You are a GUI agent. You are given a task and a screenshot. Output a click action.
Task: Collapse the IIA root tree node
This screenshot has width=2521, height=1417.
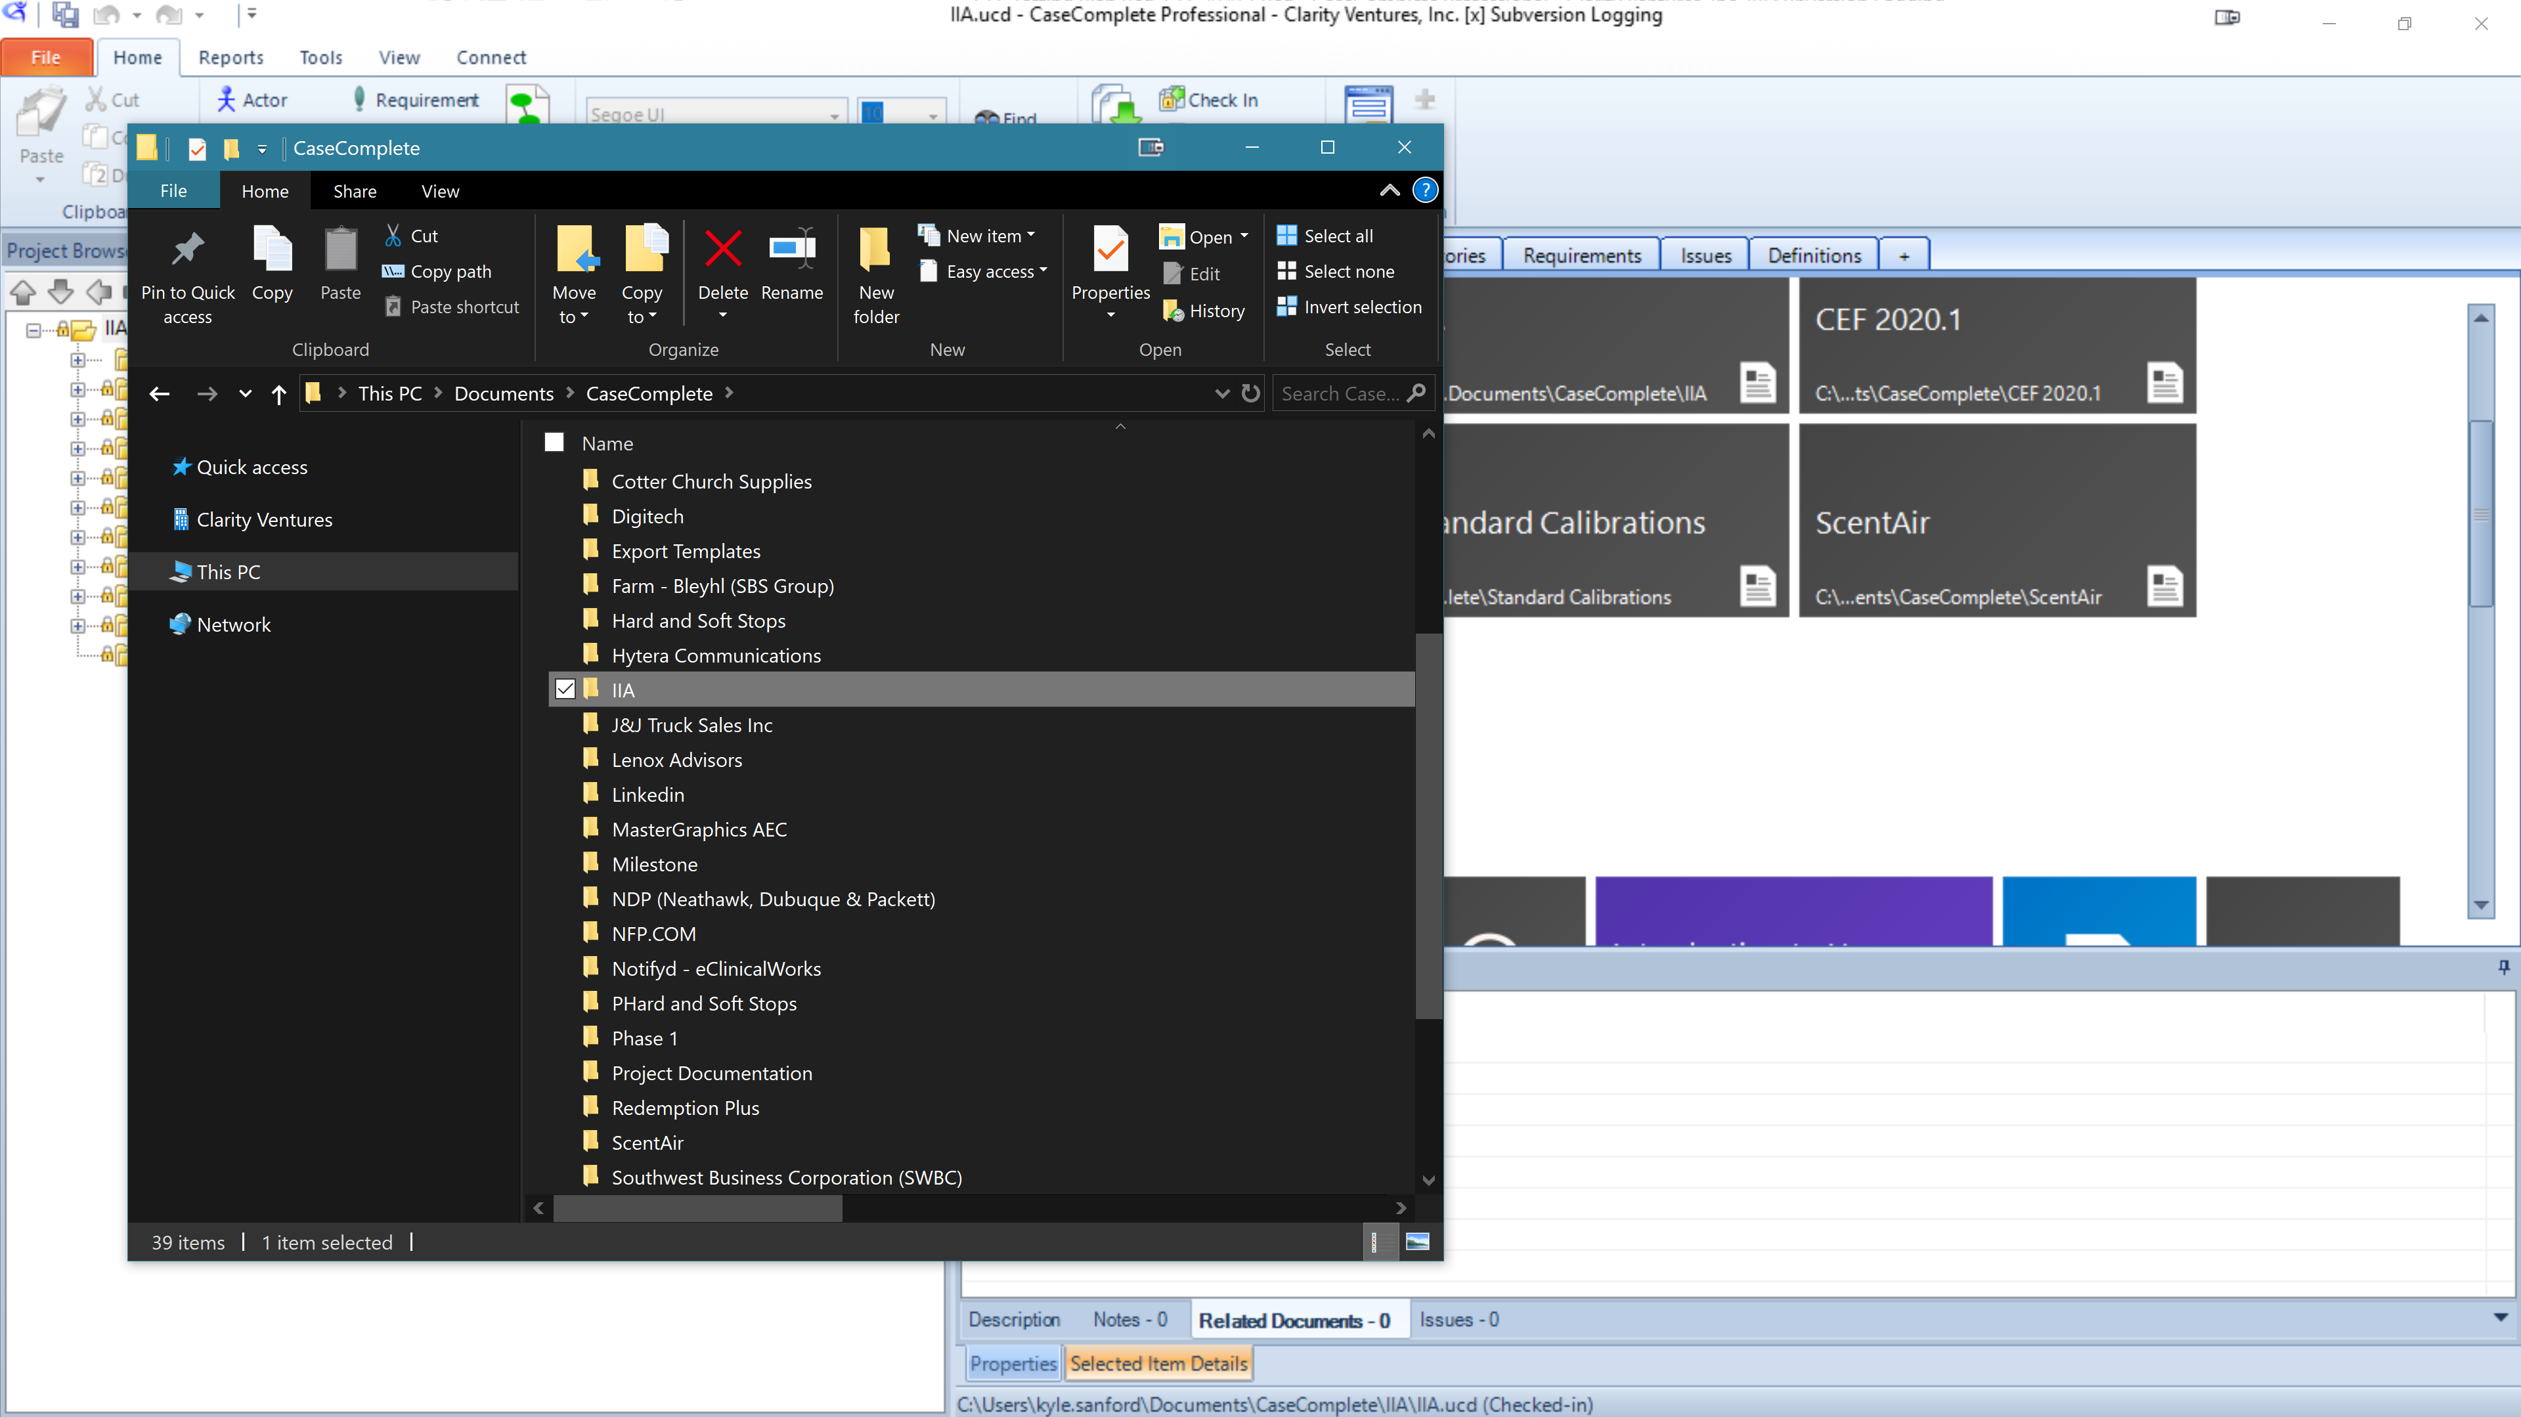[x=33, y=330]
